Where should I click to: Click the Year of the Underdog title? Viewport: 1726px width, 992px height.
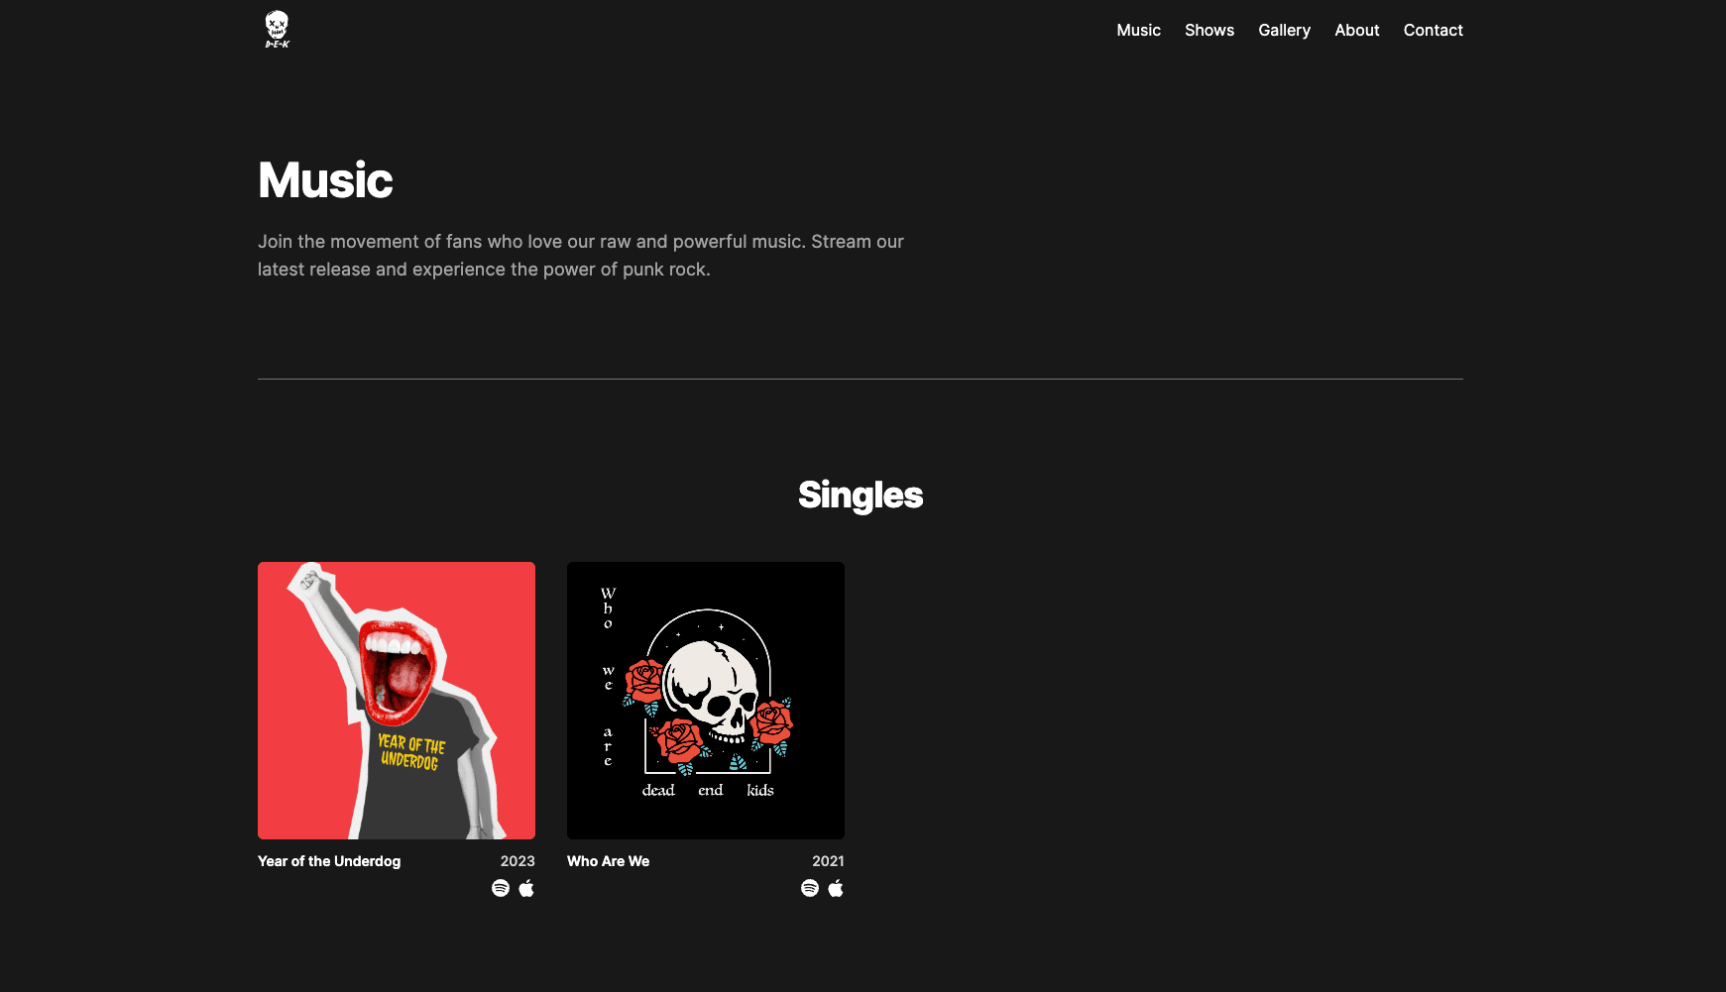329,861
